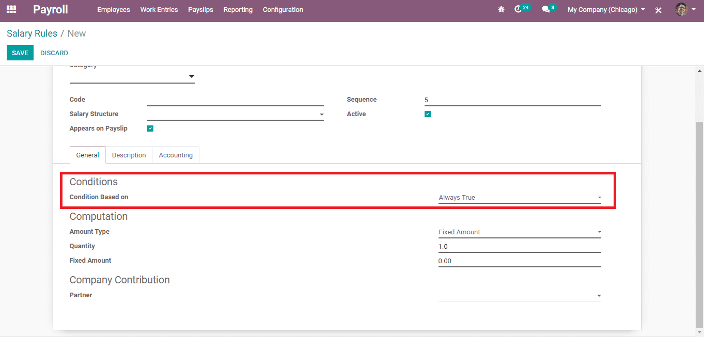Select the General tab

tap(88, 155)
